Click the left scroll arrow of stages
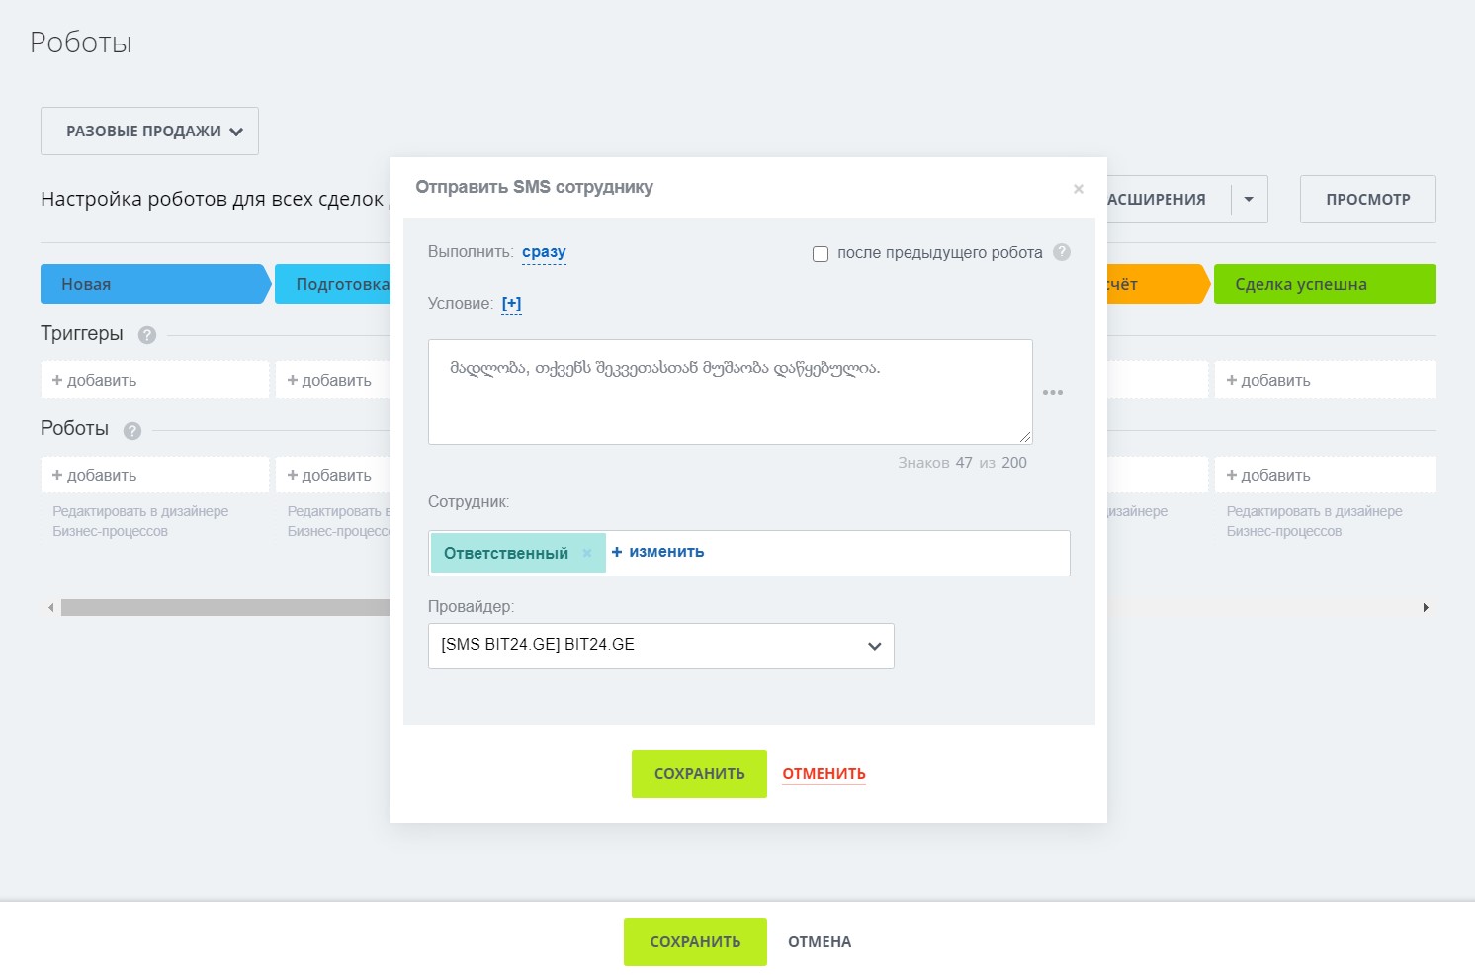The width and height of the screenshot is (1475, 975). pos(50,607)
